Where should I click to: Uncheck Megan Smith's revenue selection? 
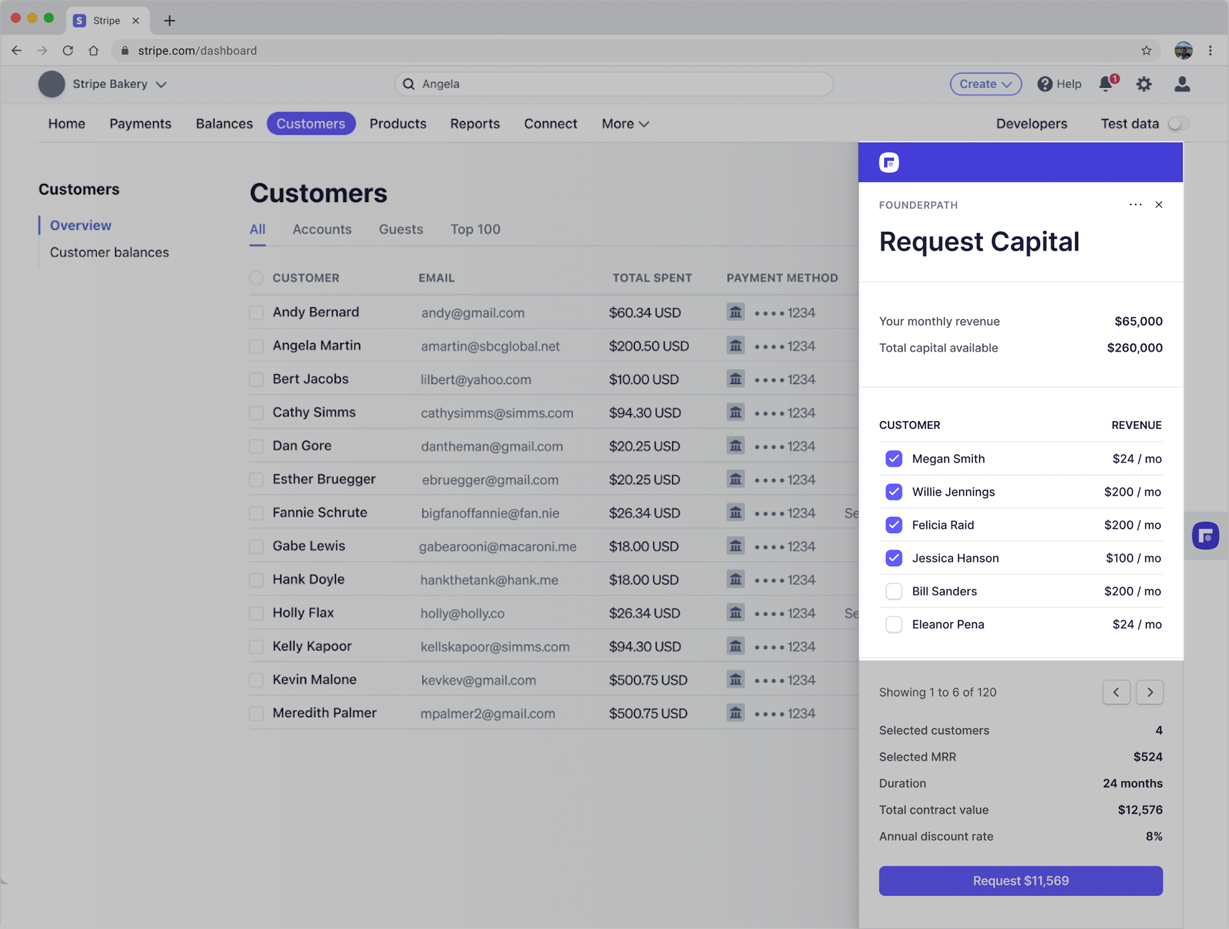[893, 459]
